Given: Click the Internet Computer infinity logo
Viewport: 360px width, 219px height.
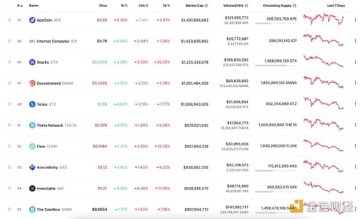Looking at the screenshot, I should [32, 41].
